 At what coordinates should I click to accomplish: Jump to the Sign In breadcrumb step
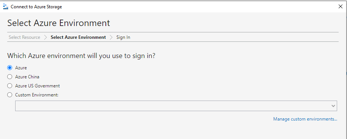pyautogui.click(x=123, y=37)
